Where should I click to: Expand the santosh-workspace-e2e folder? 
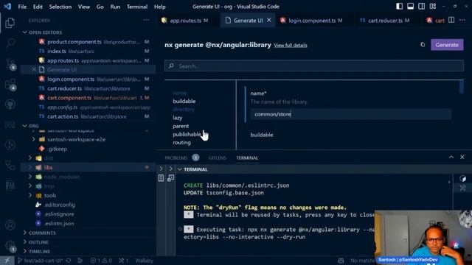coord(34,139)
